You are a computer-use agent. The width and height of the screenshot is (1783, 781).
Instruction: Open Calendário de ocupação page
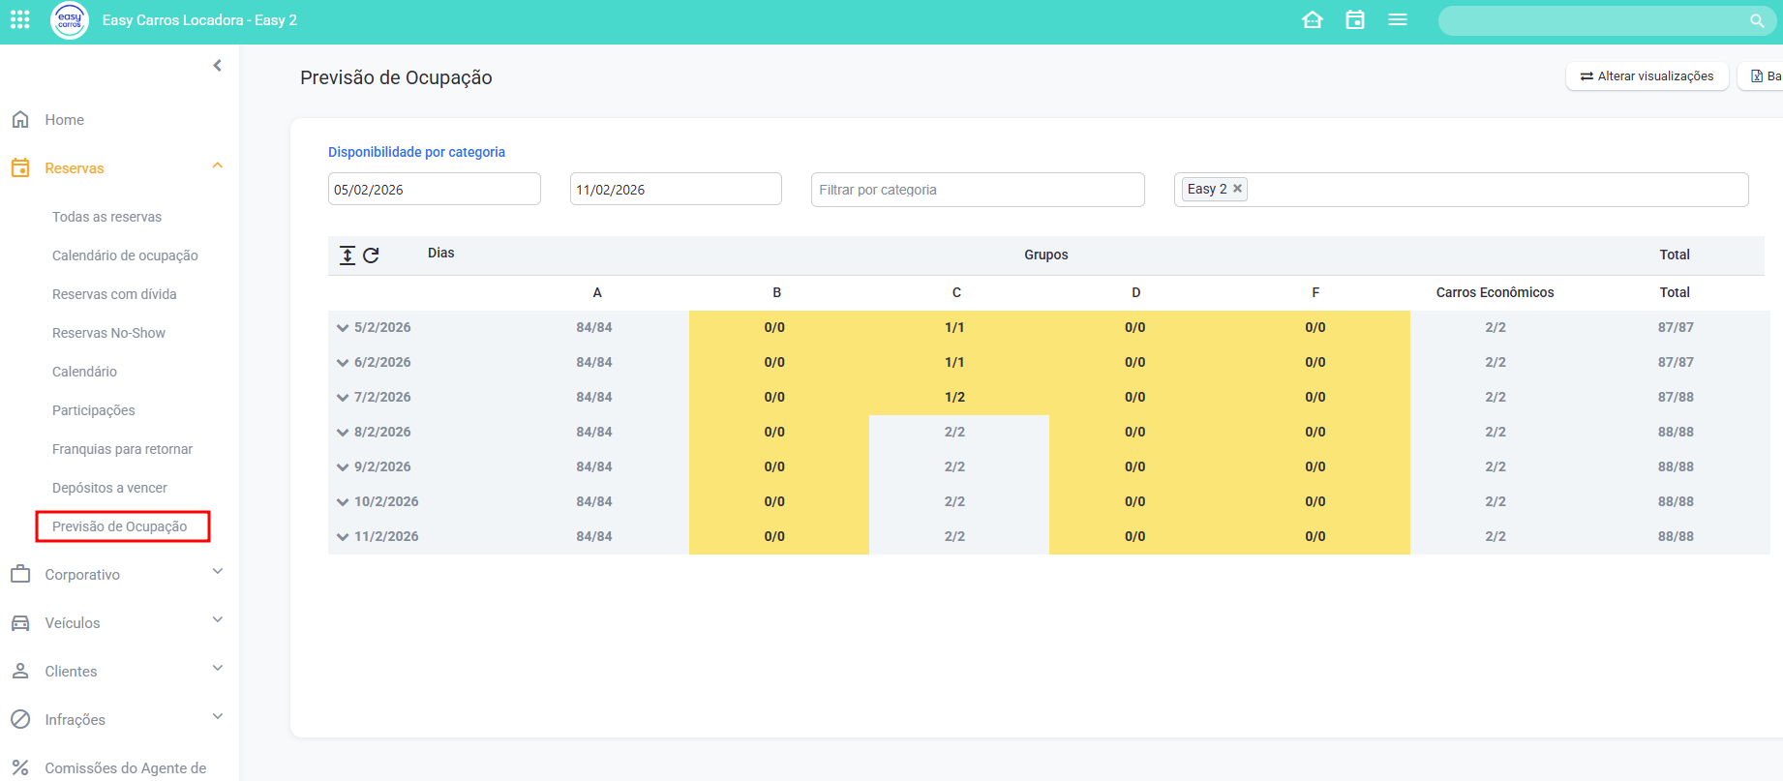tap(125, 255)
